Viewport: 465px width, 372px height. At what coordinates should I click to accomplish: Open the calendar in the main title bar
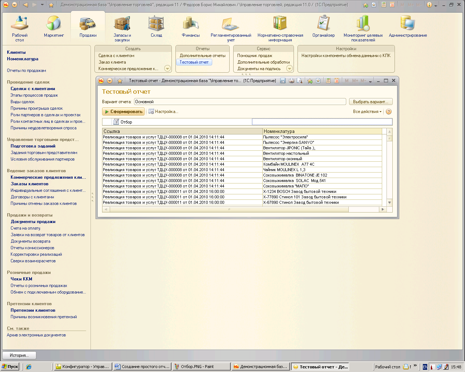pyautogui.click(x=392, y=5)
